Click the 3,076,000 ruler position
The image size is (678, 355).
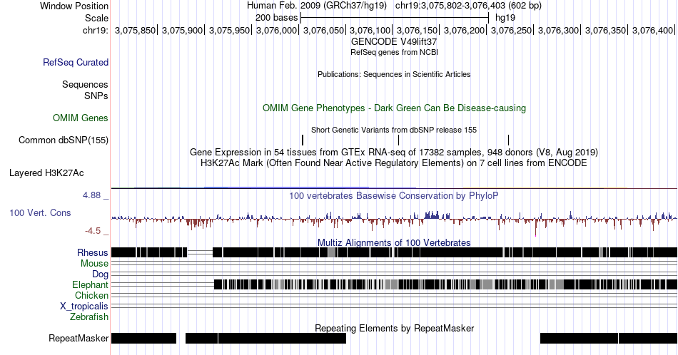click(277, 30)
